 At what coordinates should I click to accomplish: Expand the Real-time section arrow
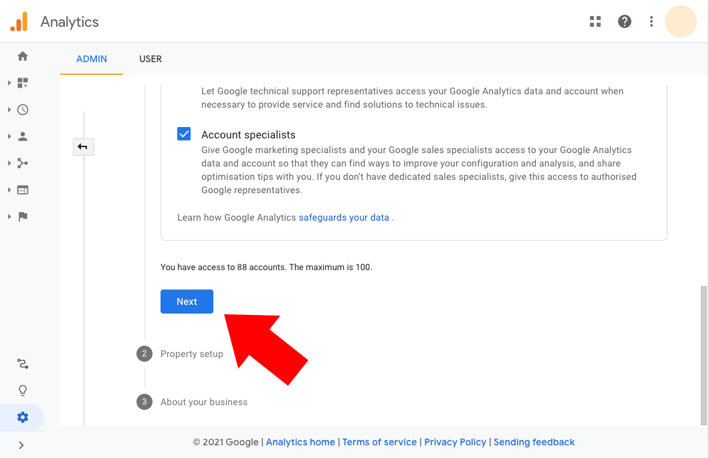point(9,110)
